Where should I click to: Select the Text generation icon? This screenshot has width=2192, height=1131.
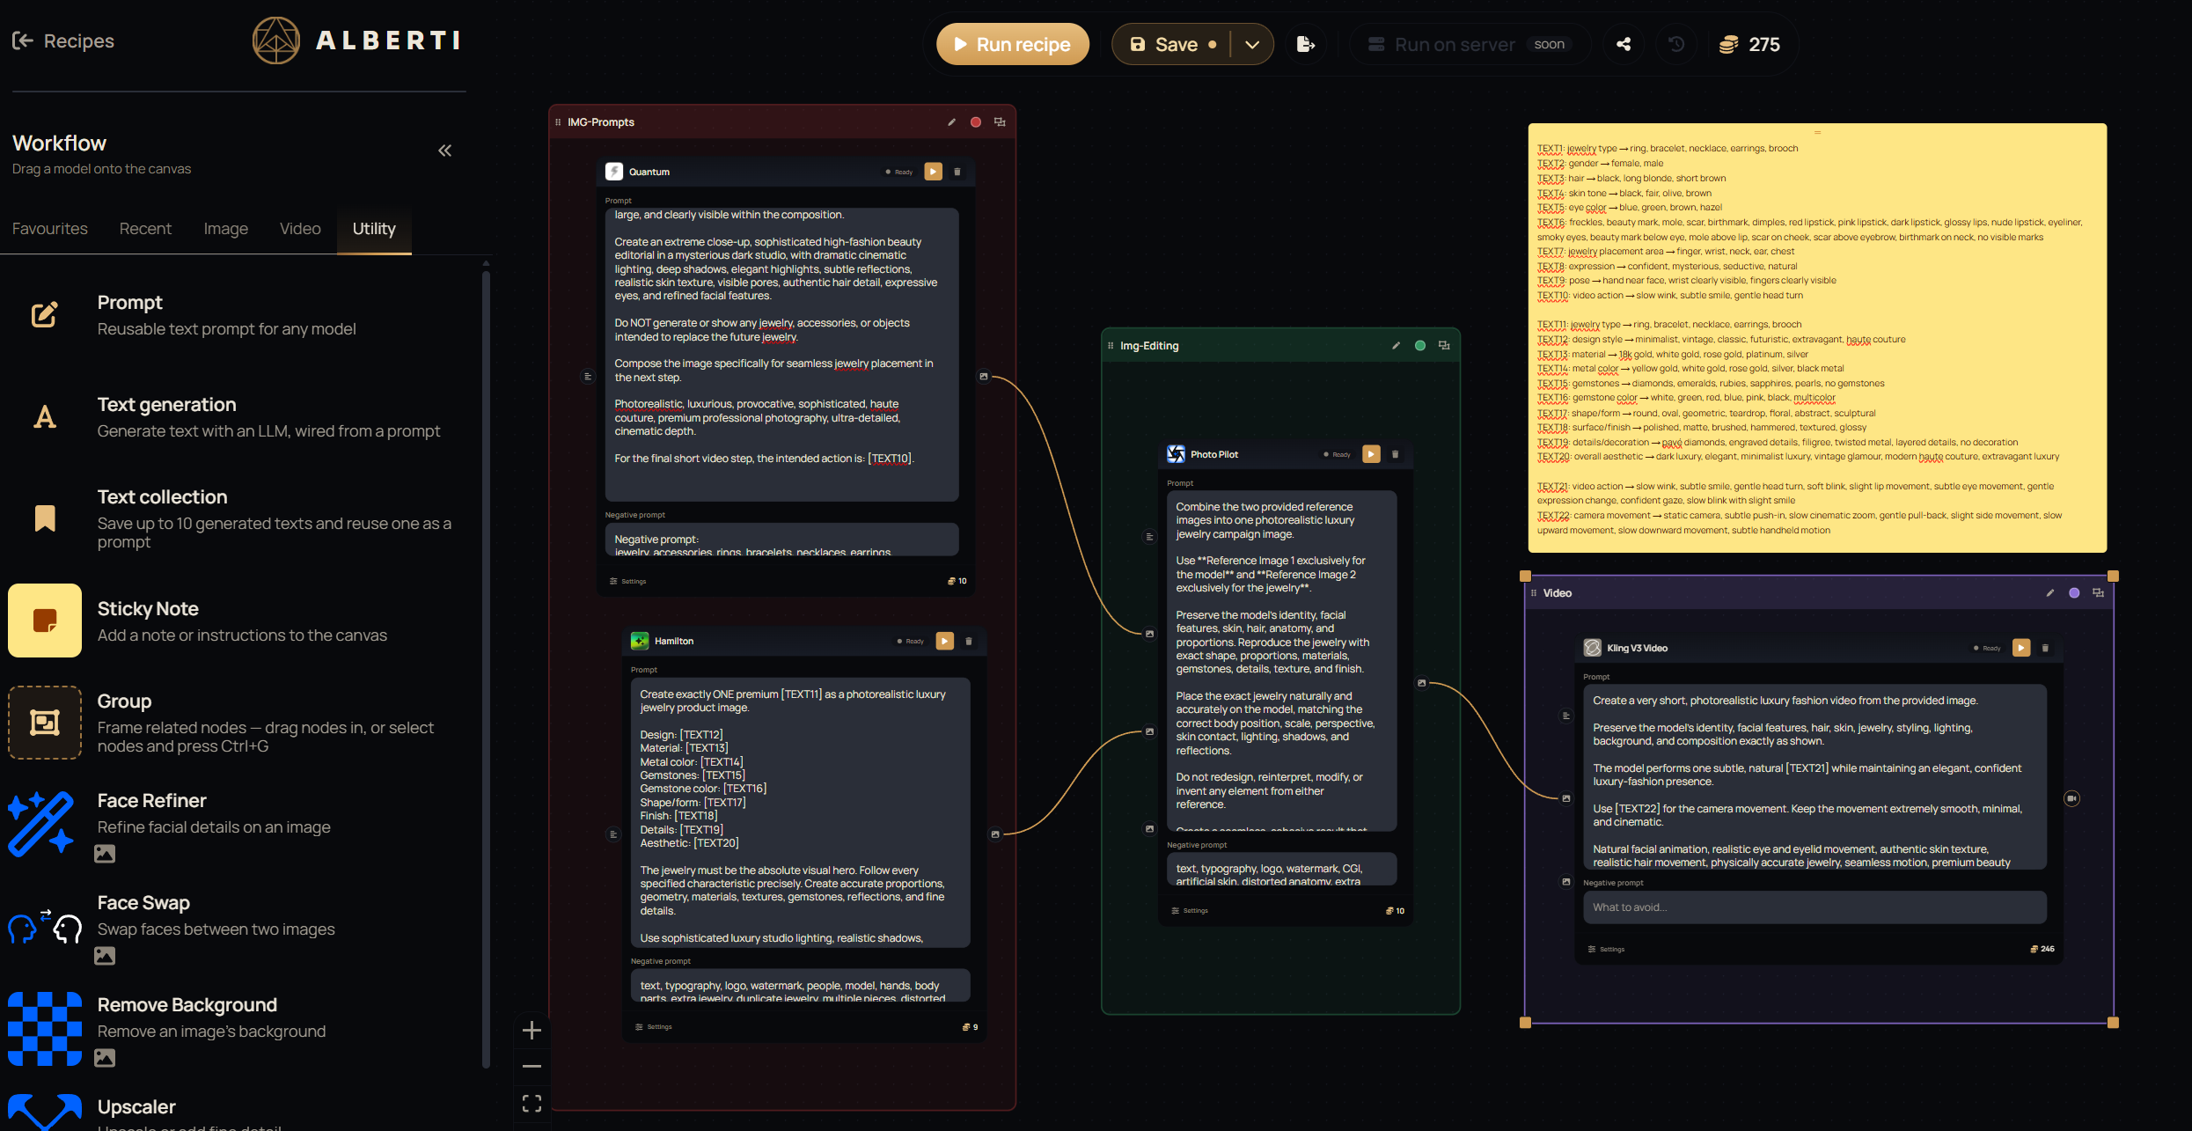click(x=45, y=417)
